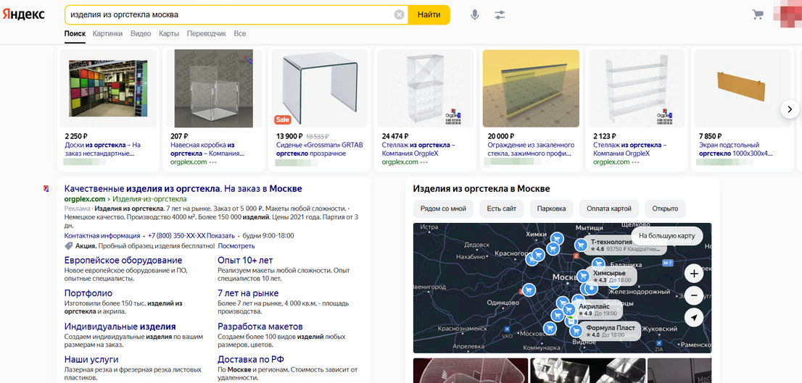Switch to the Карты tab
802x383 pixels.
[169, 34]
